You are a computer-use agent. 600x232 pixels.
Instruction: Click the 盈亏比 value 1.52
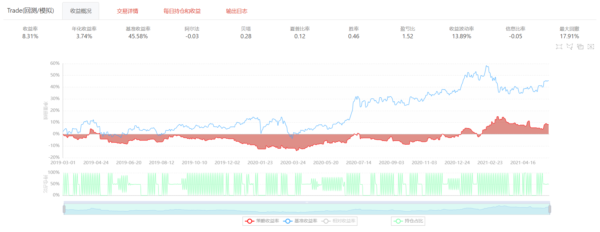pyautogui.click(x=408, y=36)
